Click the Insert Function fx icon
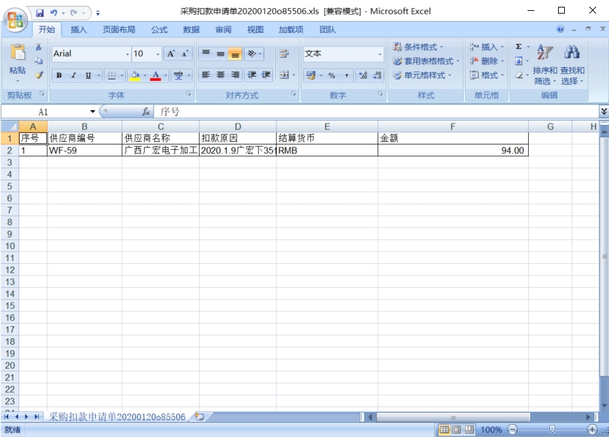This screenshot has height=437, width=609. (x=145, y=111)
